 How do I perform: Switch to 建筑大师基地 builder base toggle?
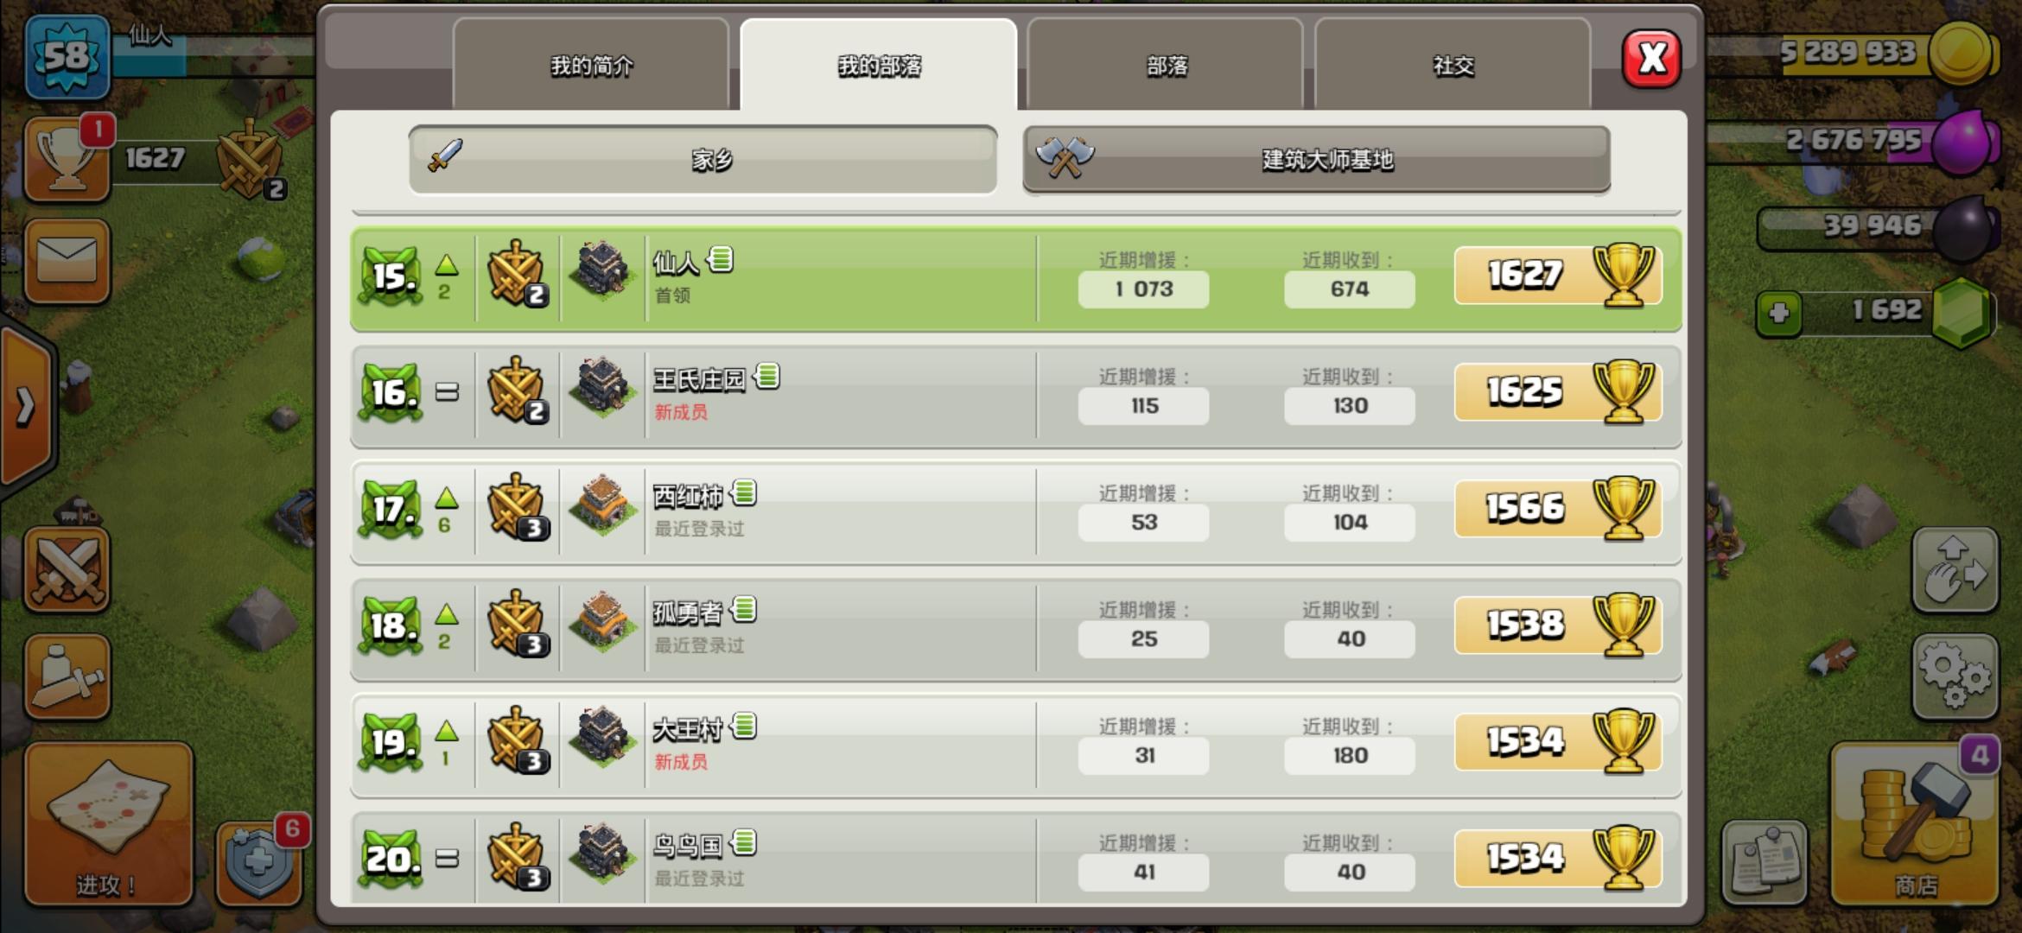coord(1317,160)
